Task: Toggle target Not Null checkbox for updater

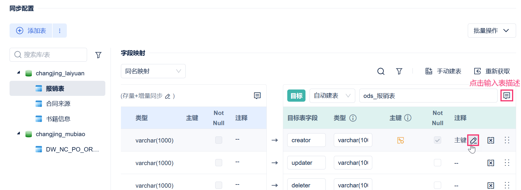Action: [437, 163]
